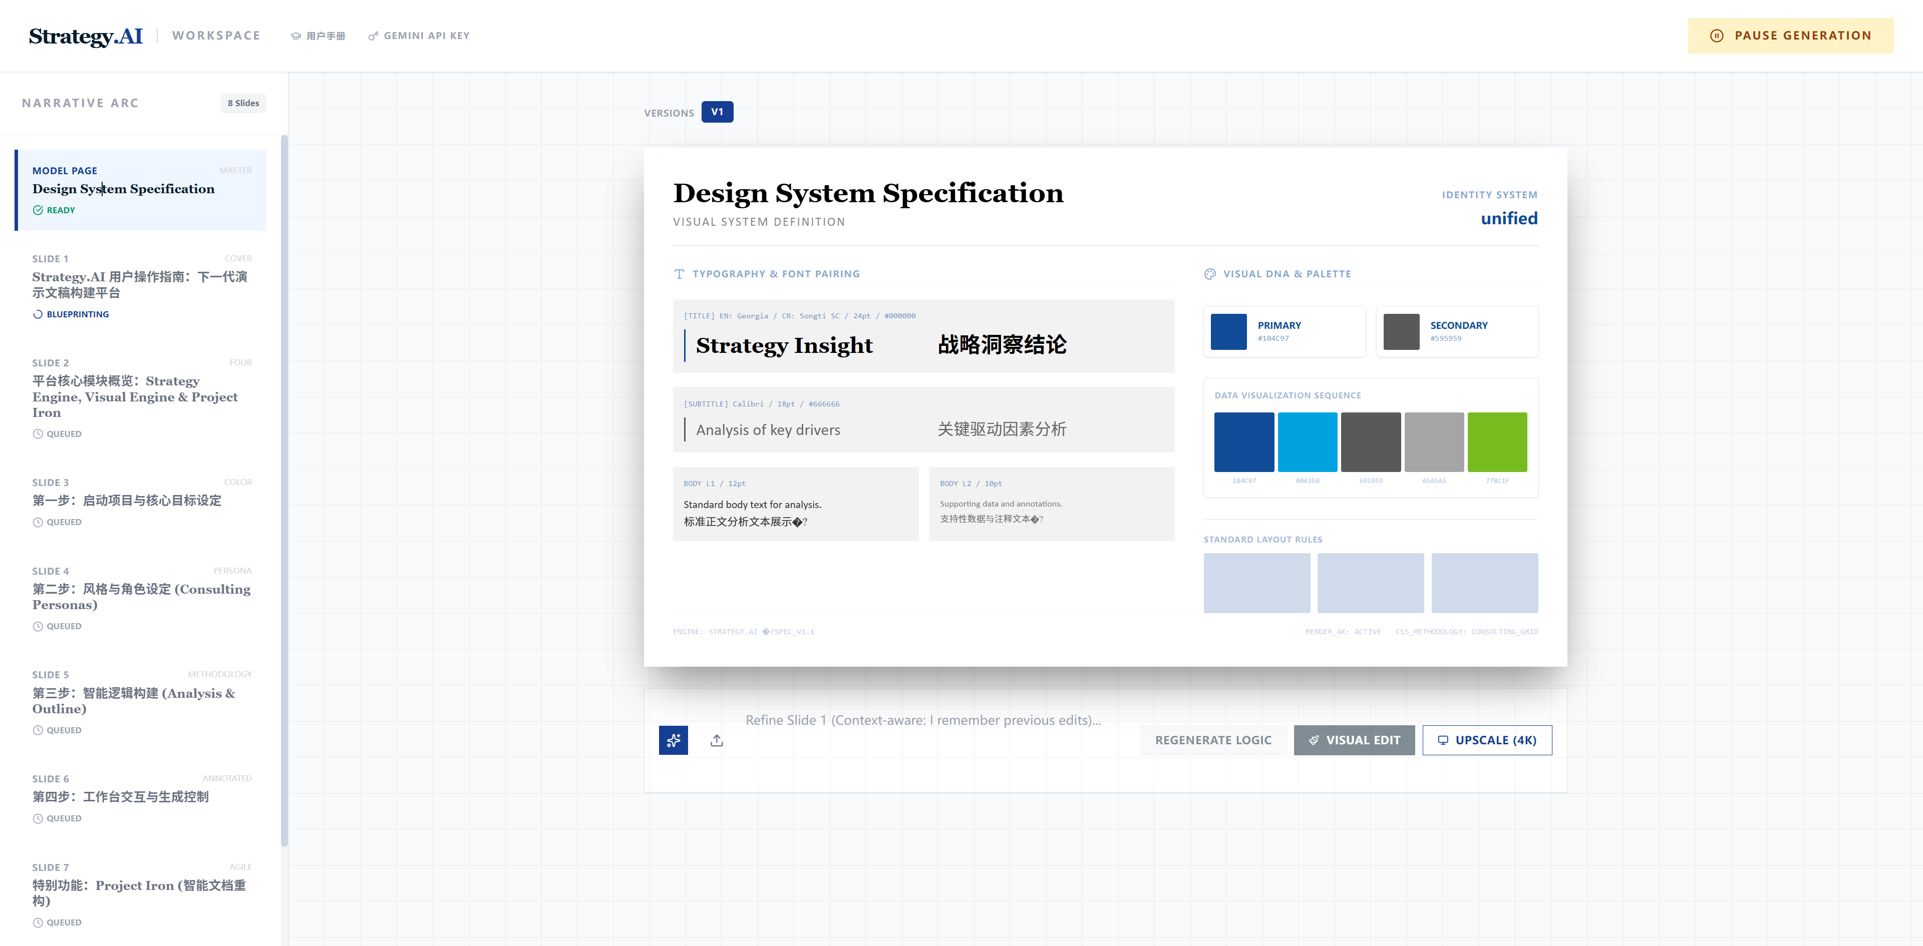This screenshot has height=946, width=1923.
Task: Select the V1 version tab
Action: [x=717, y=112]
